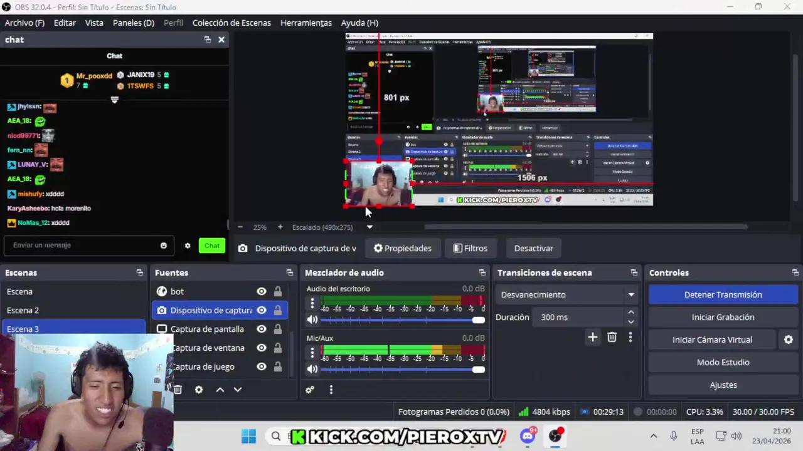Open the Paneles menu
Viewport: 803px width, 451px height.
[x=134, y=23]
